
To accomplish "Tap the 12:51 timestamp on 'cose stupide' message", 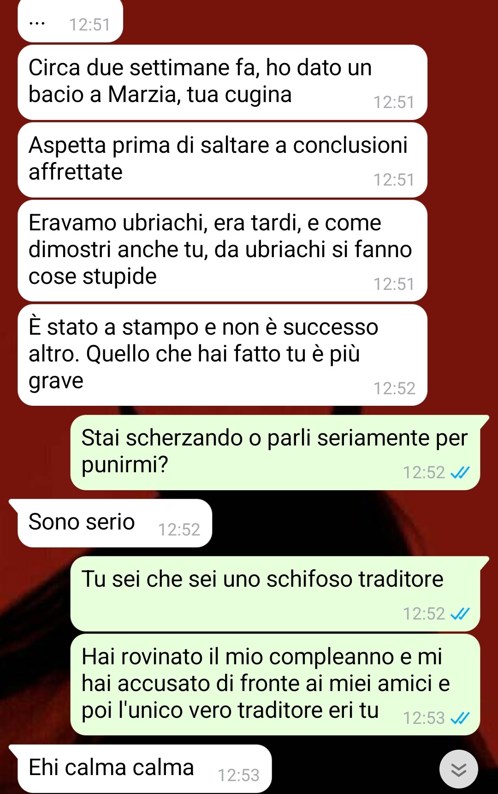I will (394, 284).
